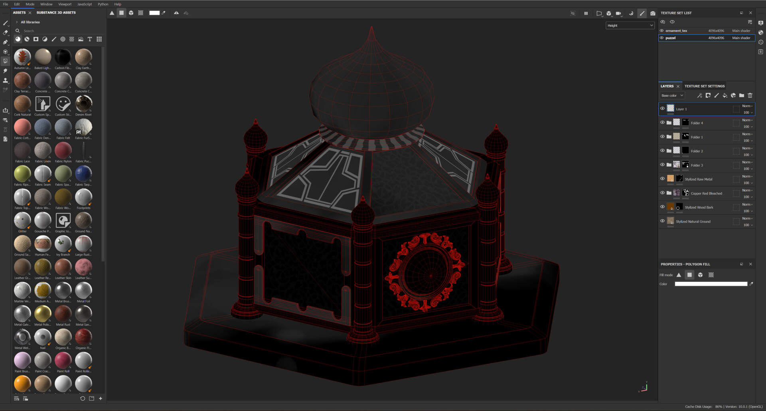Hide the Folder 4 group
The height and width of the screenshot is (411, 766).
click(662, 122)
